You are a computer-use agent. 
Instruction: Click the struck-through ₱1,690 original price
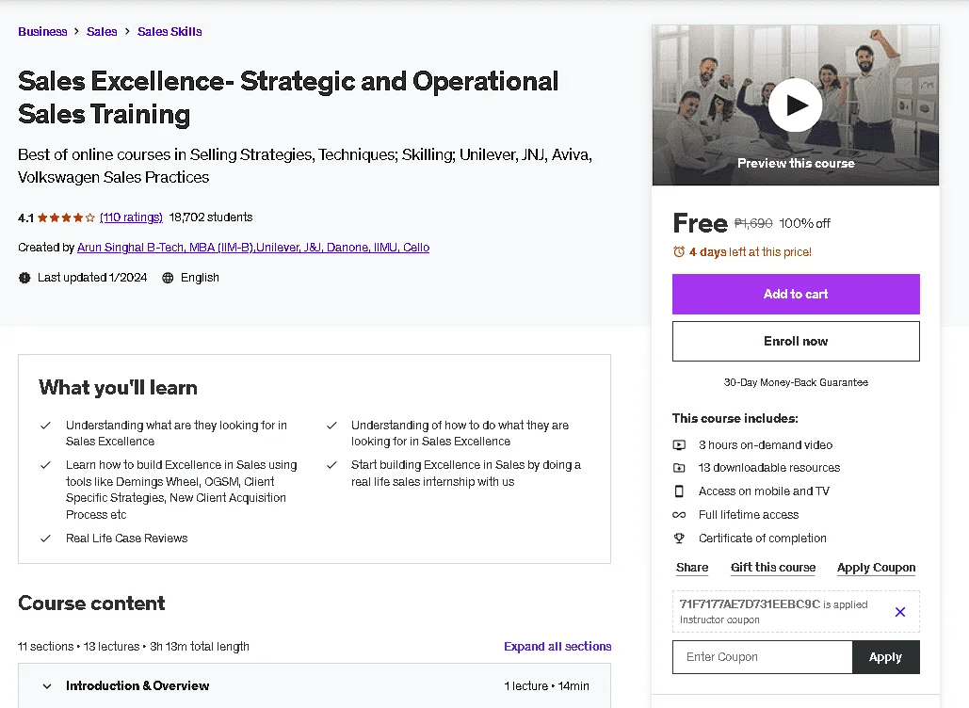click(x=753, y=223)
